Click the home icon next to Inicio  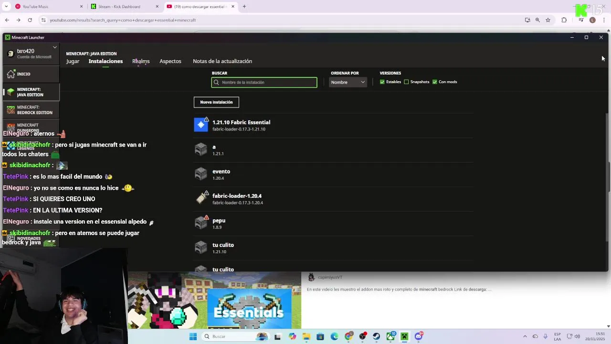11,74
